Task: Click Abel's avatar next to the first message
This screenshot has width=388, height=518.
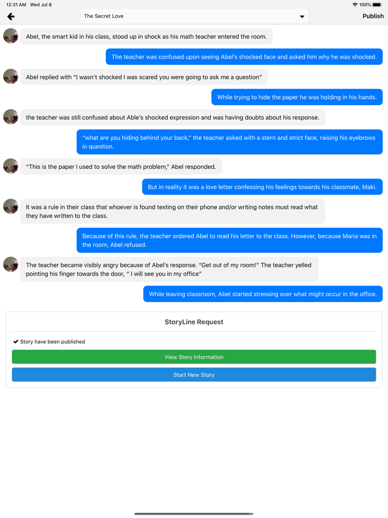Action: (11, 37)
